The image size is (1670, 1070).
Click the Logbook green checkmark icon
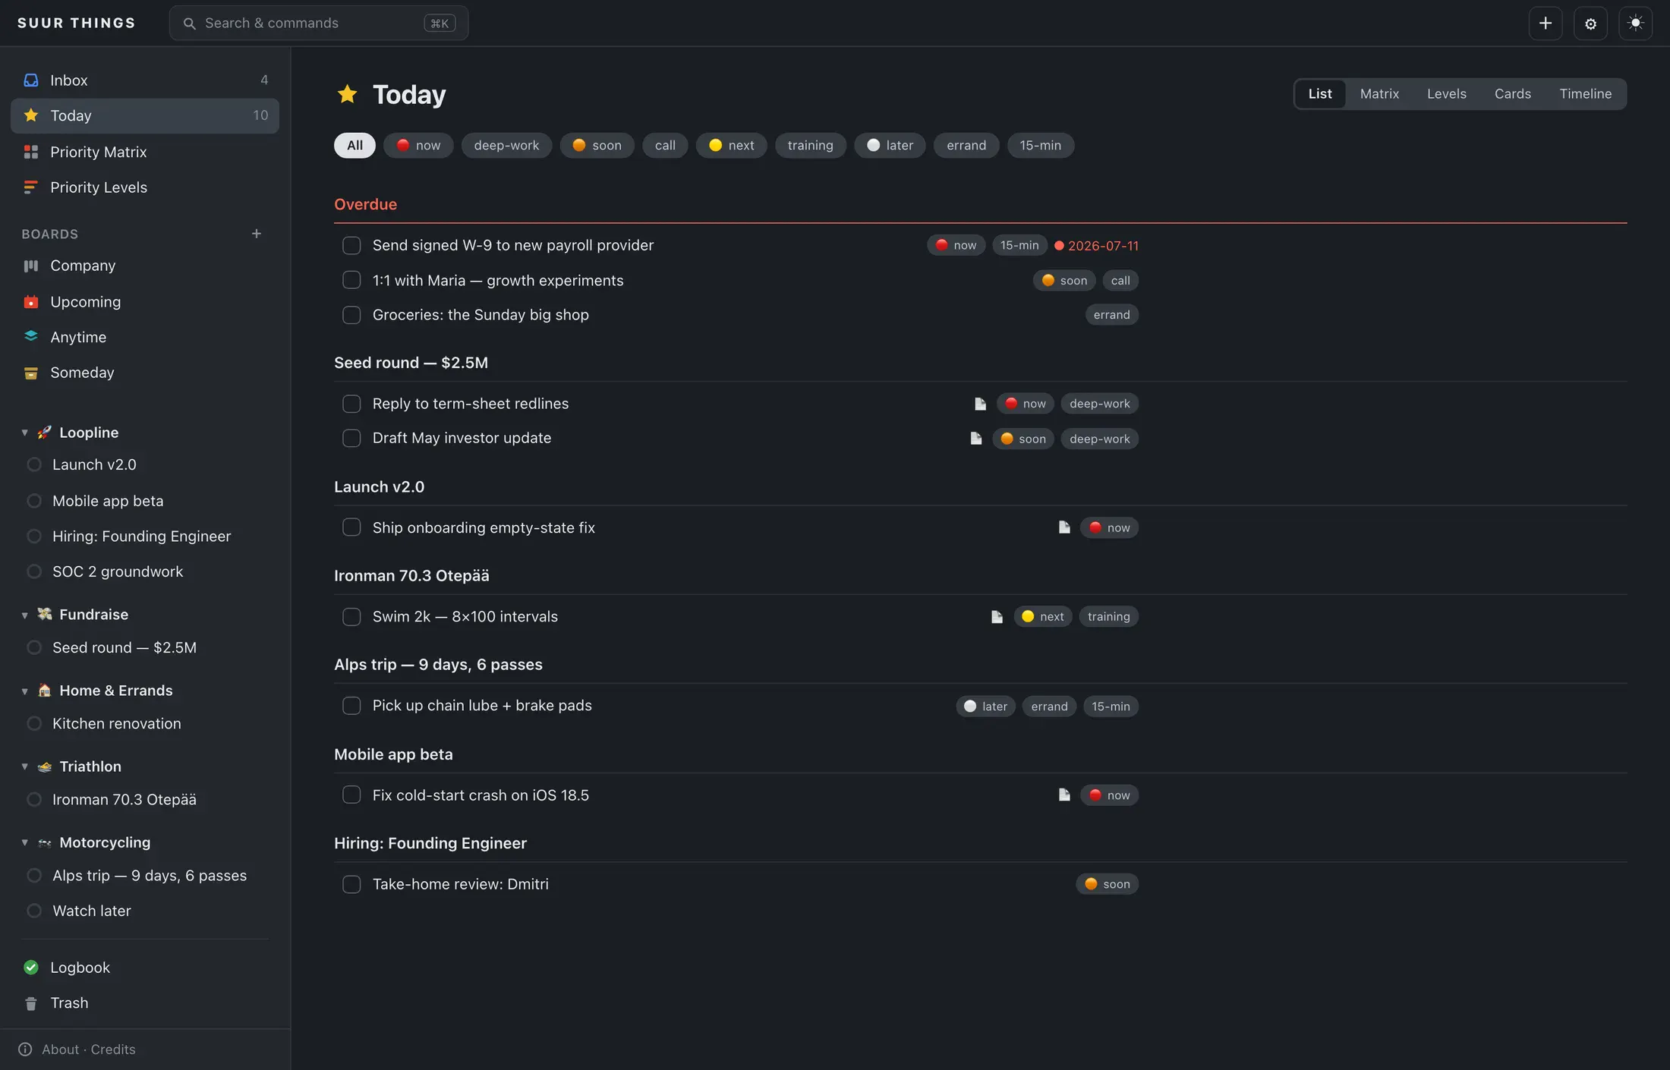click(31, 968)
